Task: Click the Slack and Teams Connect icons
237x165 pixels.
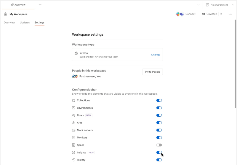Action: pyautogui.click(x=180, y=14)
